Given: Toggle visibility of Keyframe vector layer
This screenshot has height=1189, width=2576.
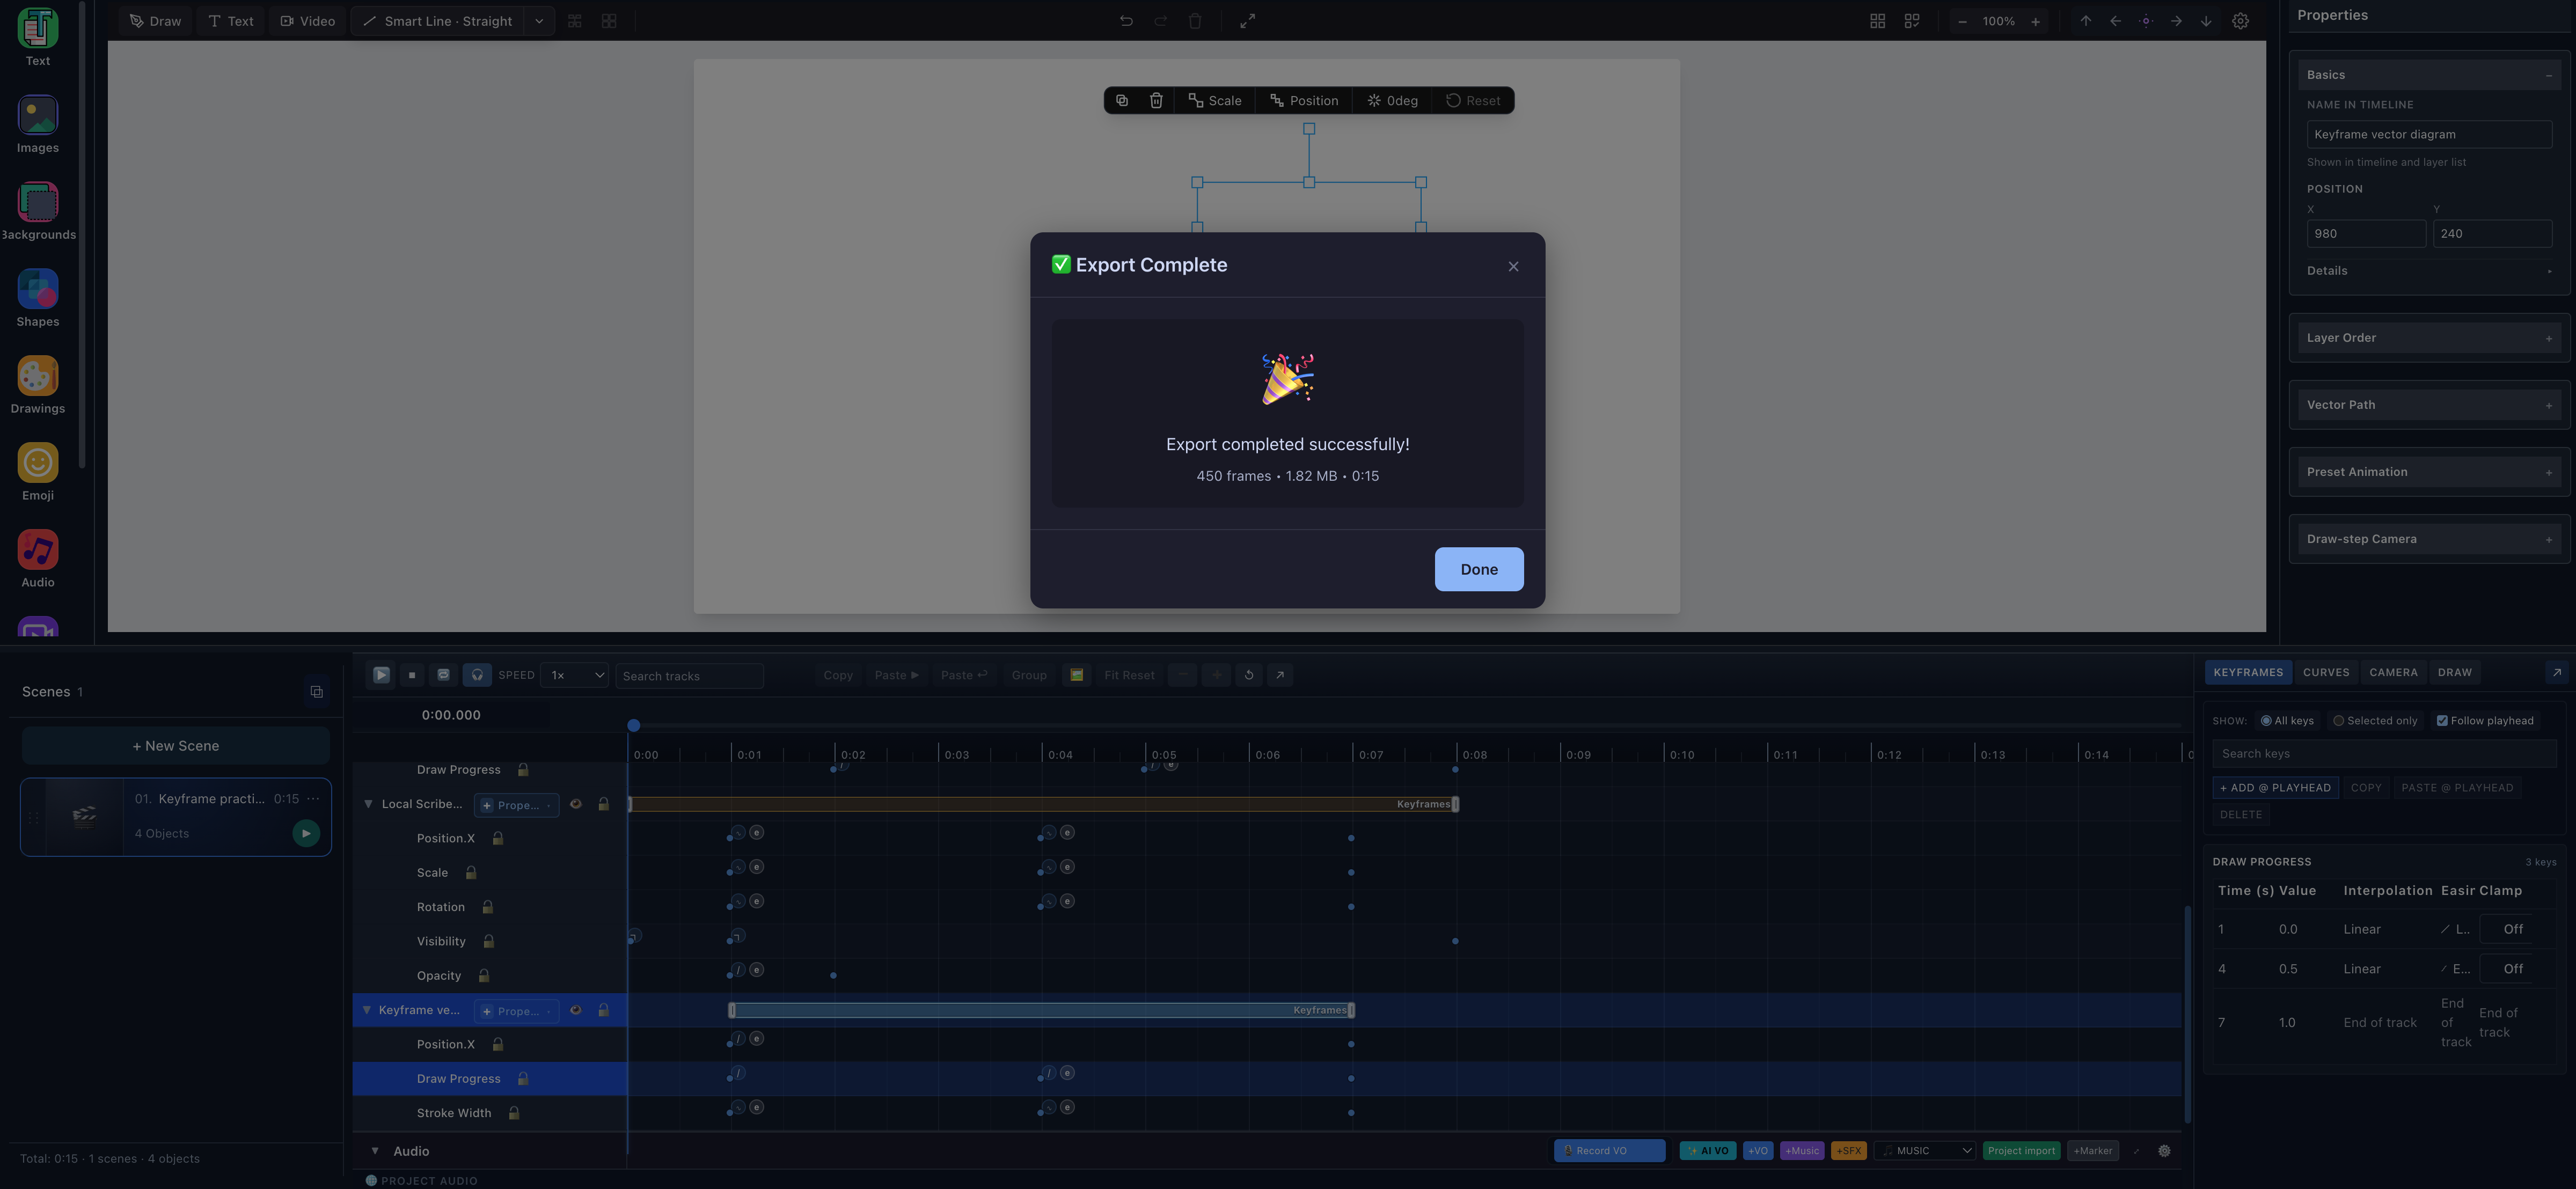Looking at the screenshot, I should click(576, 1011).
